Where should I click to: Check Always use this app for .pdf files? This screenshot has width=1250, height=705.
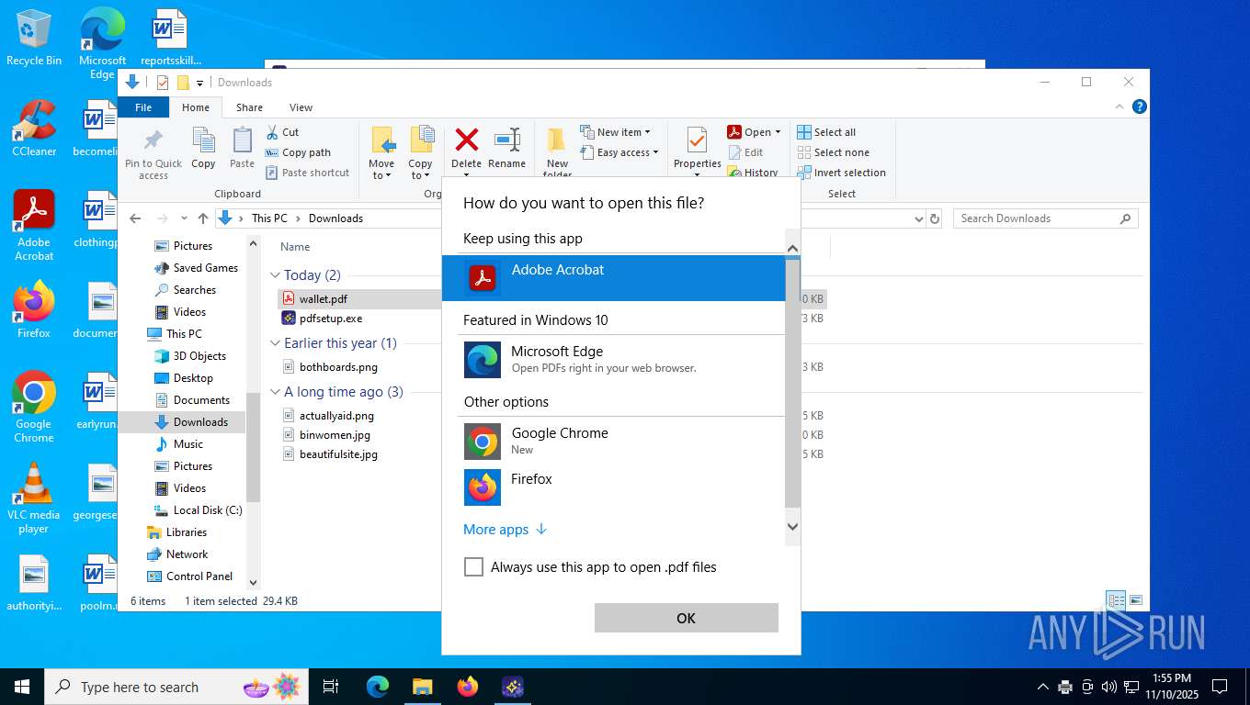pyautogui.click(x=473, y=567)
